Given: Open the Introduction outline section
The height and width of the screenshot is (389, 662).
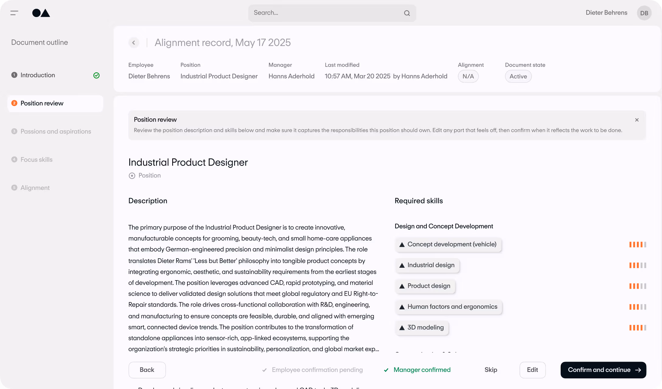Looking at the screenshot, I should coord(55,75).
